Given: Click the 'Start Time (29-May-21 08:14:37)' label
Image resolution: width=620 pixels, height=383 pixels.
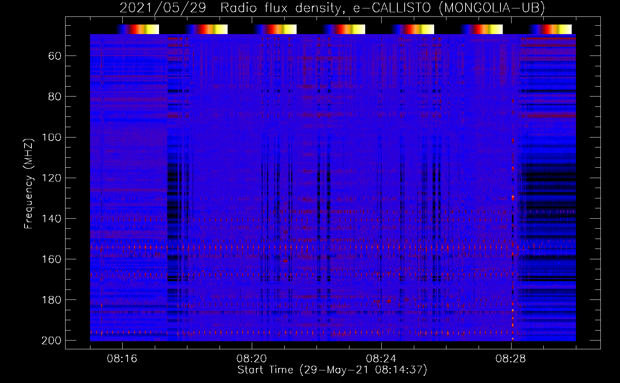Looking at the screenshot, I should tap(332, 370).
